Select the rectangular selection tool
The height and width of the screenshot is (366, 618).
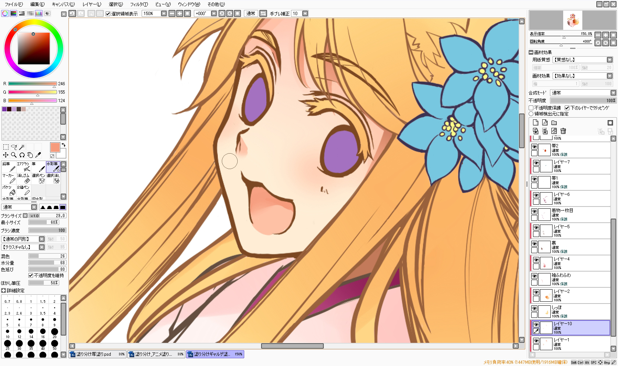pyautogui.click(x=6, y=147)
